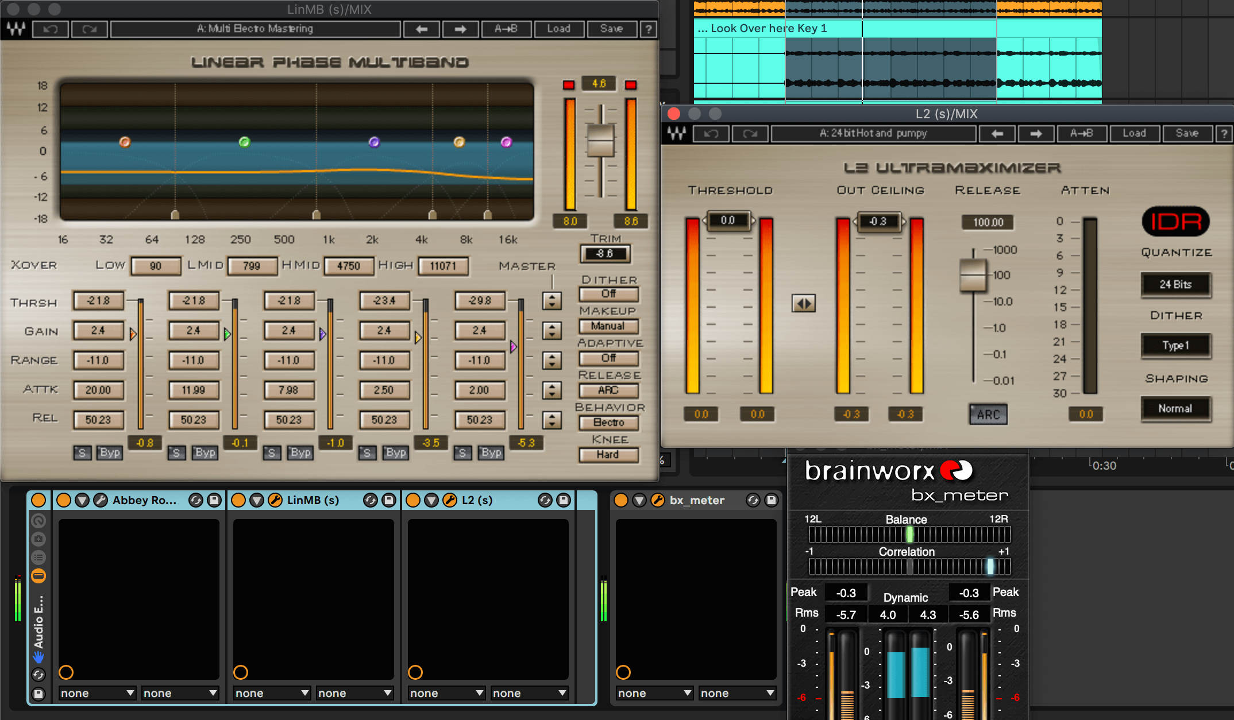This screenshot has height=720, width=1234.
Task: Open help question mark in LinMB window
Action: click(x=648, y=29)
